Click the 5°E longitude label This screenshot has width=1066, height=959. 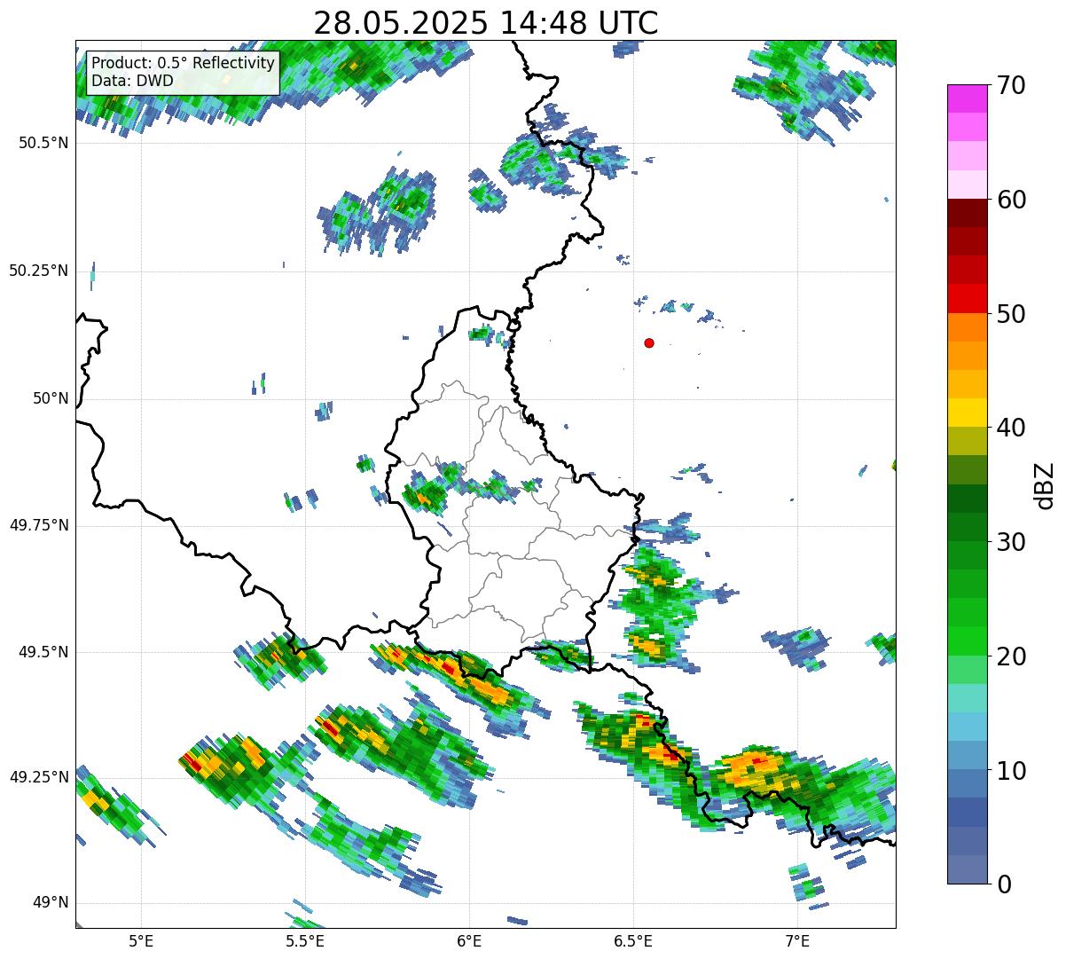(x=141, y=940)
